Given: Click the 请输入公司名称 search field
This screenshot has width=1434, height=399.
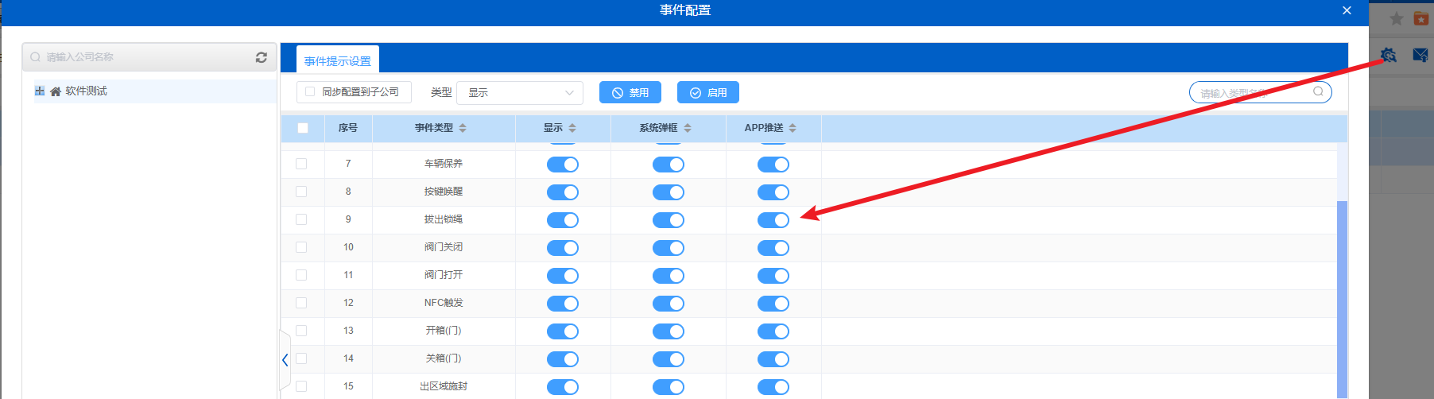Looking at the screenshot, I should pos(143,57).
